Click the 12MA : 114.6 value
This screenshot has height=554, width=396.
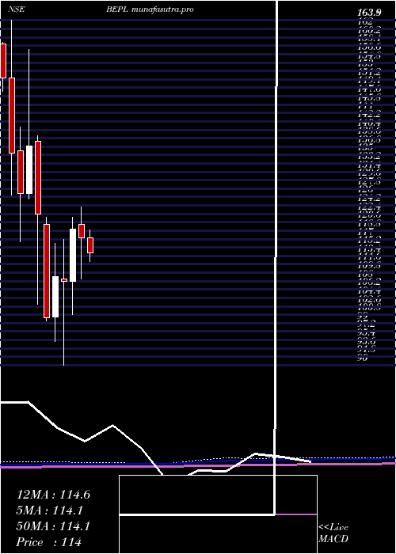[x=53, y=495]
